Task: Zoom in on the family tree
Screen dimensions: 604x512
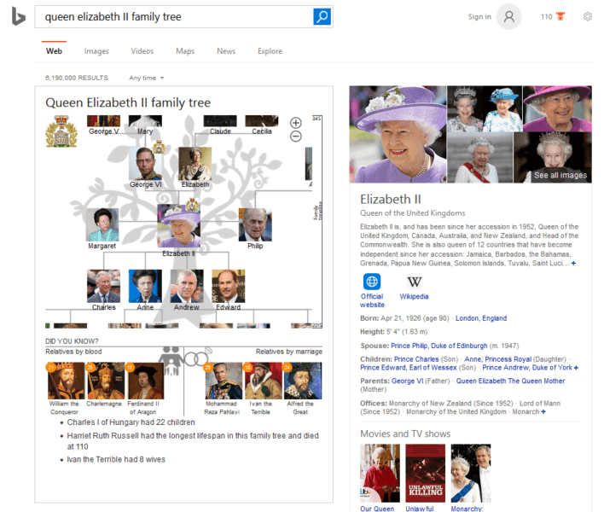Action: click(295, 123)
